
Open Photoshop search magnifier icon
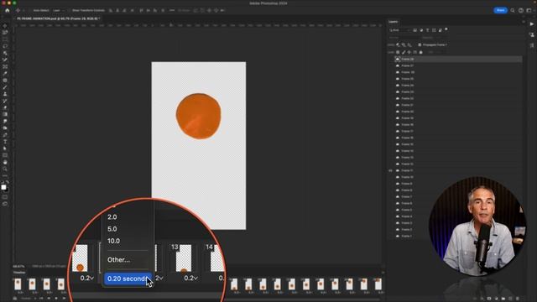click(513, 10)
